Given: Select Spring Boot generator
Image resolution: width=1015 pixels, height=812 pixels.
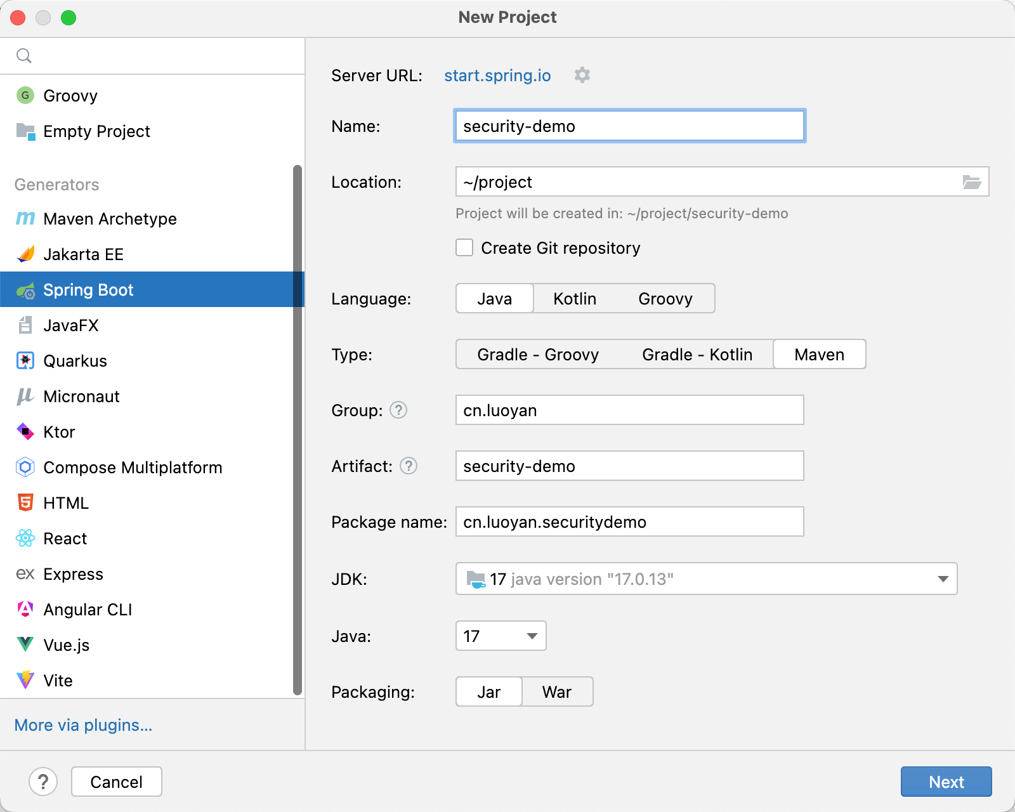Looking at the screenshot, I should pos(152,290).
